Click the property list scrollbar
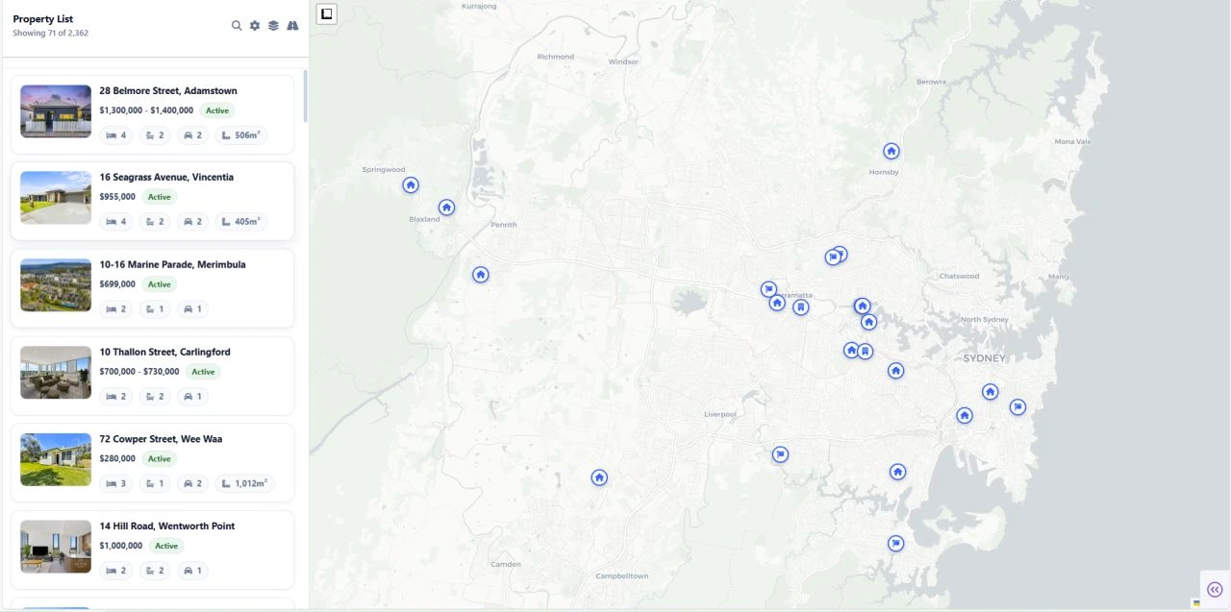The width and height of the screenshot is (1231, 612). tap(306, 96)
